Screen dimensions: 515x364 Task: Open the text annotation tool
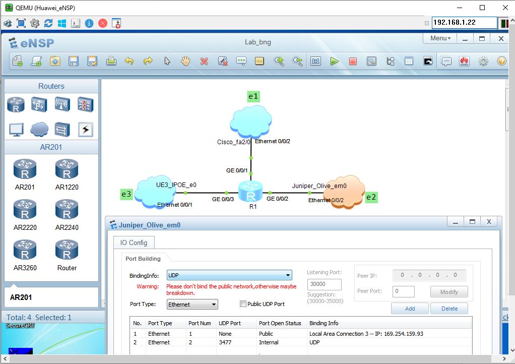(x=241, y=61)
